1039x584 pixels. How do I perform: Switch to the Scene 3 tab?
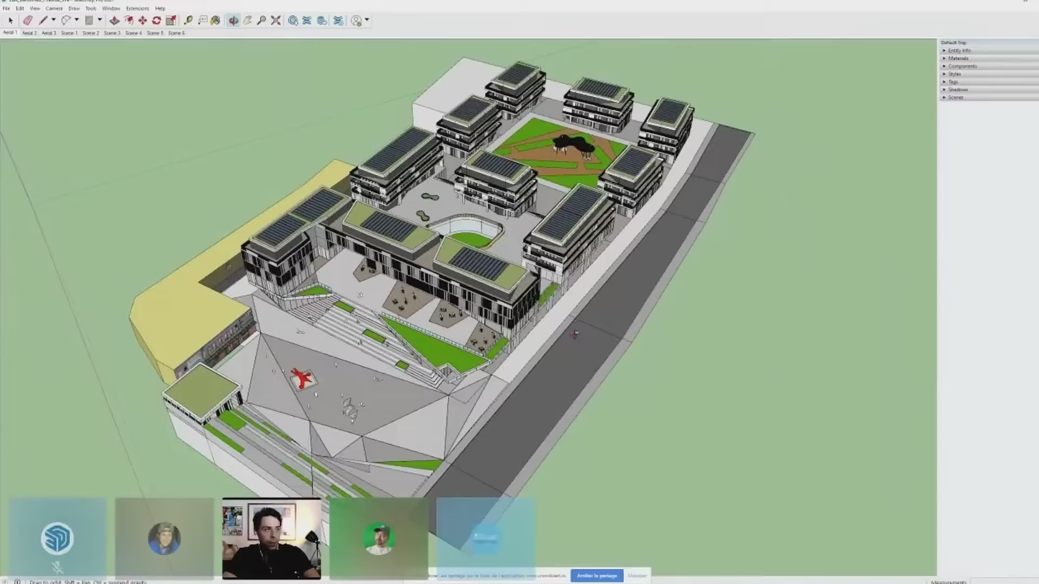coord(112,33)
